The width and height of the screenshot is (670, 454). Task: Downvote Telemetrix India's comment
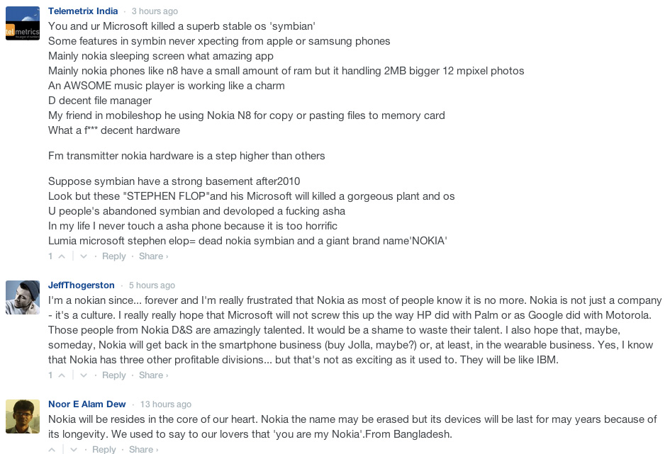click(84, 256)
